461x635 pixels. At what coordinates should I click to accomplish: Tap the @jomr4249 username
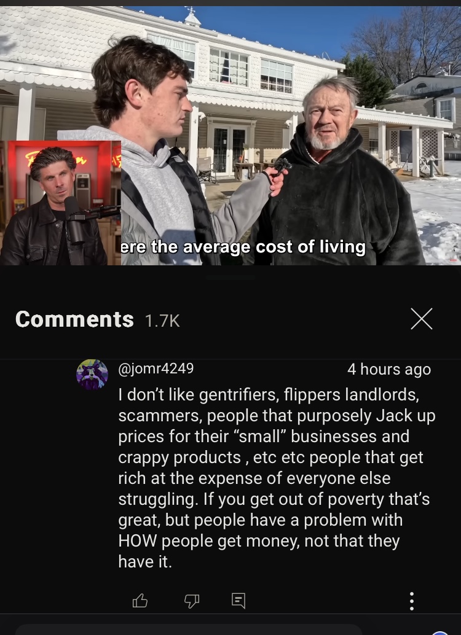point(156,368)
